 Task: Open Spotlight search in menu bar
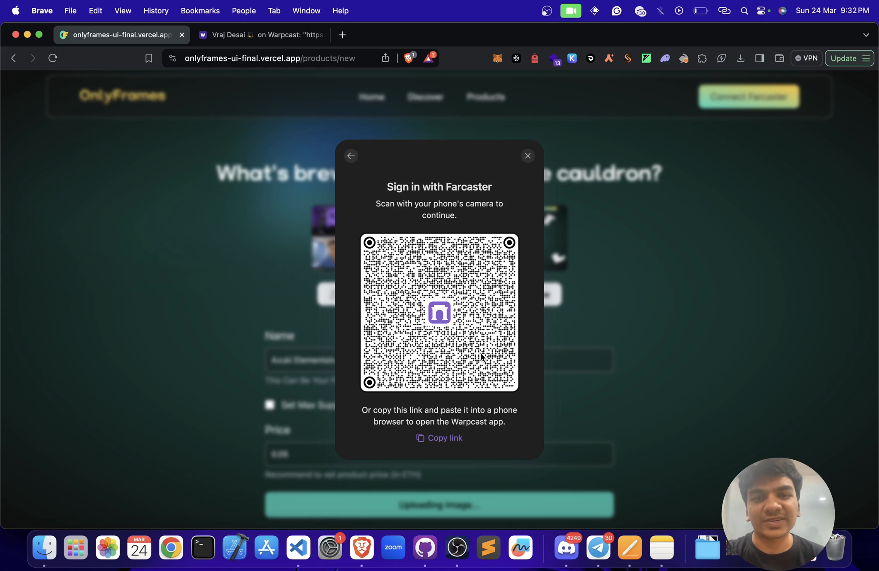744,11
